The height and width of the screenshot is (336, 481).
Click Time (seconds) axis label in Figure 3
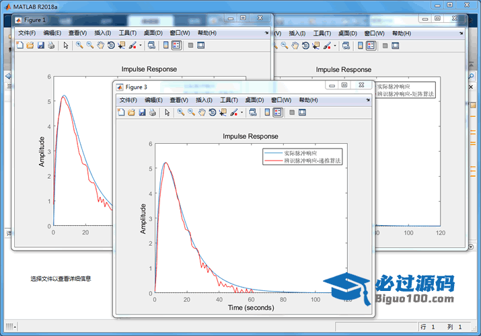point(251,308)
